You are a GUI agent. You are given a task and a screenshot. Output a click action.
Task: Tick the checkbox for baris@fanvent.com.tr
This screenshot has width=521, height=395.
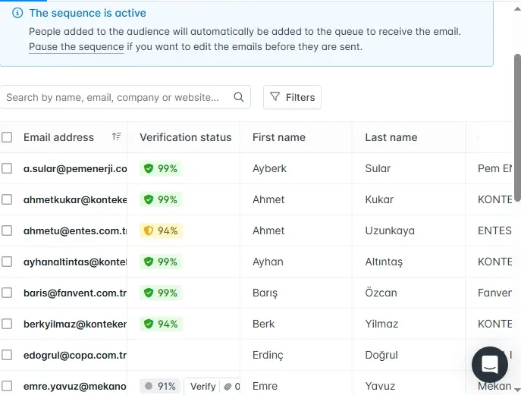coord(7,293)
